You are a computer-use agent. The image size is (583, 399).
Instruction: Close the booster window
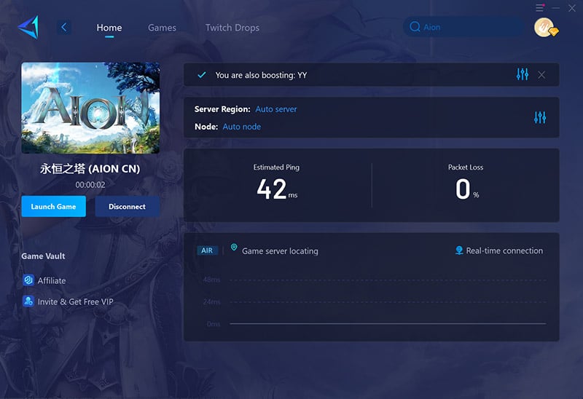click(572, 8)
